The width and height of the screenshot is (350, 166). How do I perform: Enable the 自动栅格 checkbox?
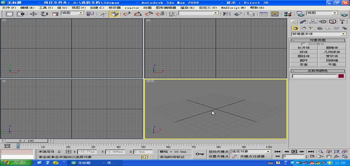[304, 44]
